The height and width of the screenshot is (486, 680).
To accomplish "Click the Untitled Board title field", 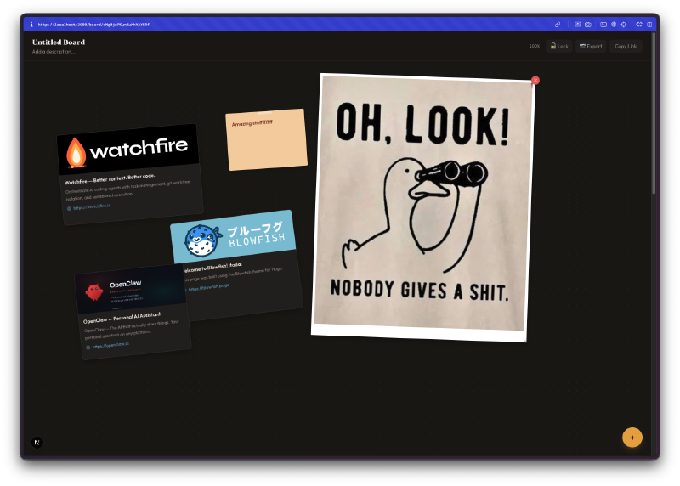I will (59, 42).
